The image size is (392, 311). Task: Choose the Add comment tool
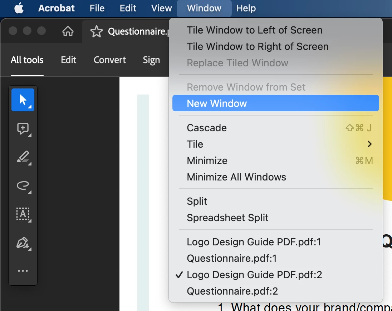(23, 129)
